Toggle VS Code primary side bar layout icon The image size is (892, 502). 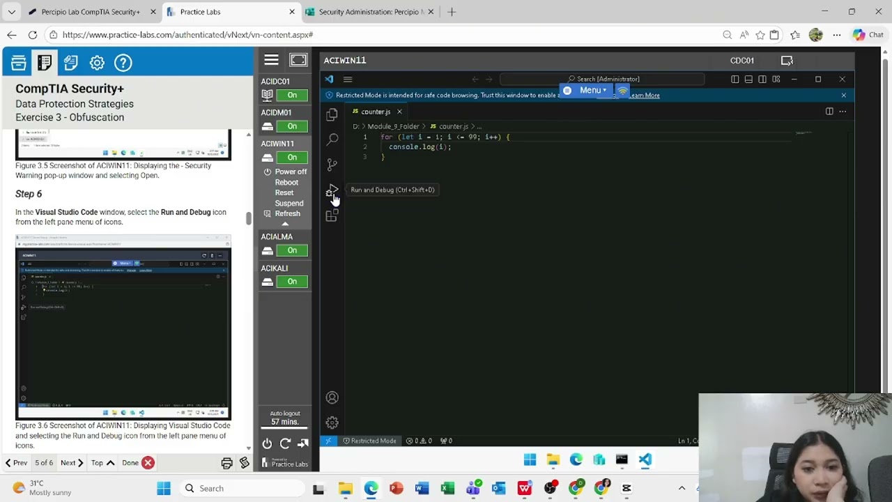pos(735,79)
